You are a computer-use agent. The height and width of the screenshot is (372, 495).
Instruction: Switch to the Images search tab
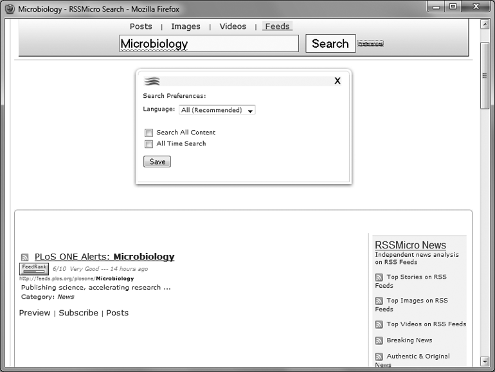click(186, 26)
